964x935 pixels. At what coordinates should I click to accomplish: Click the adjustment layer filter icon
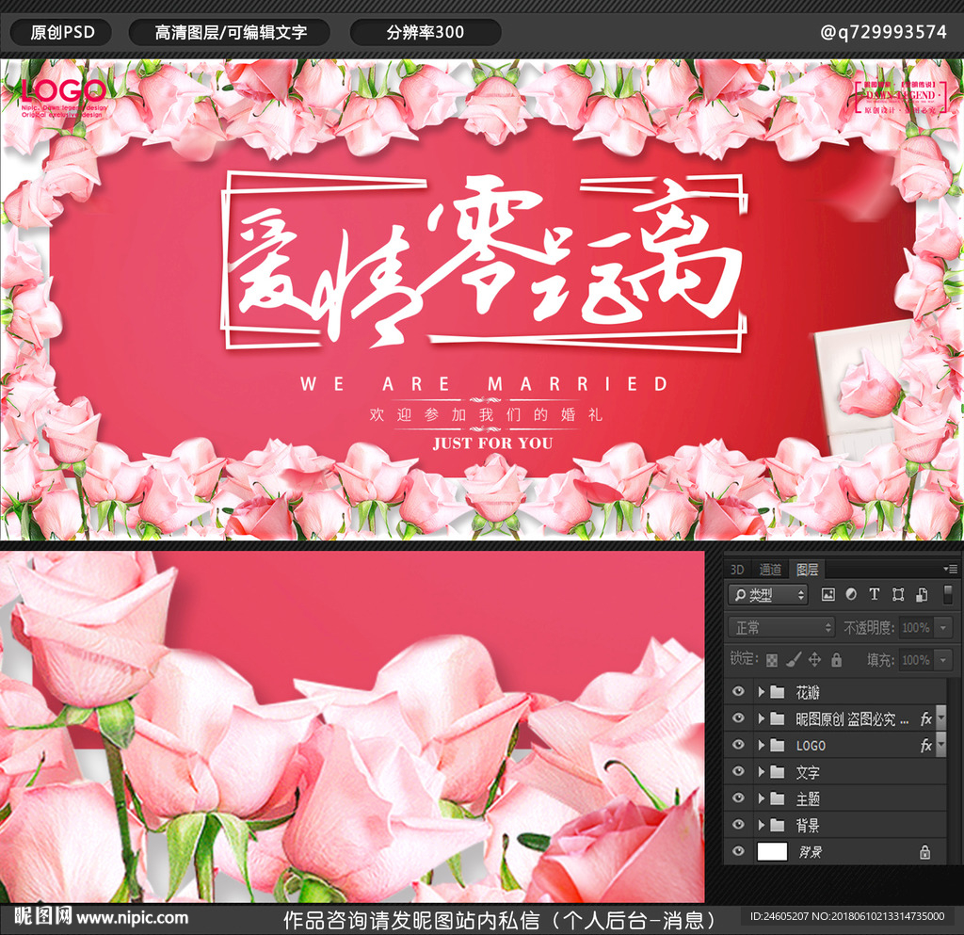[x=851, y=594]
